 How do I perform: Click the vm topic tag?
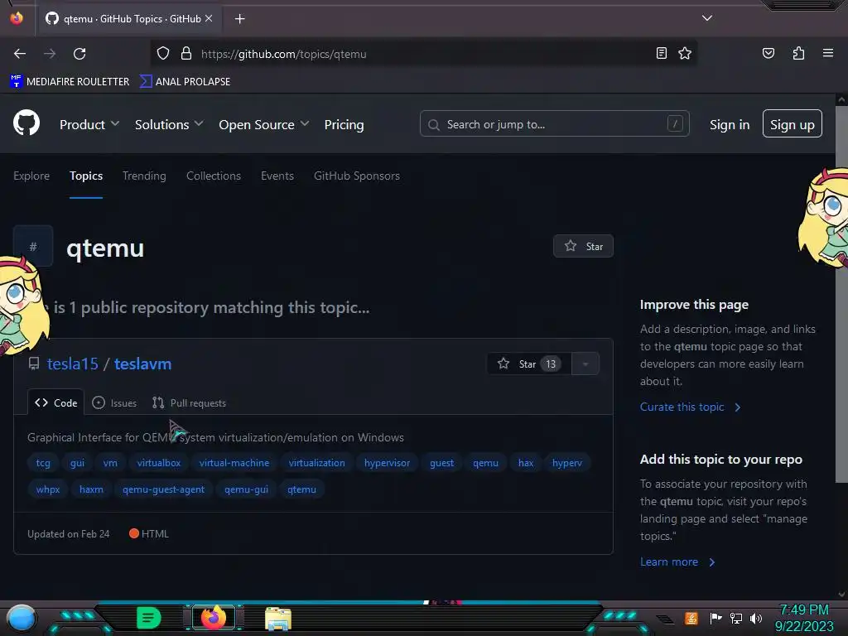pos(110,463)
